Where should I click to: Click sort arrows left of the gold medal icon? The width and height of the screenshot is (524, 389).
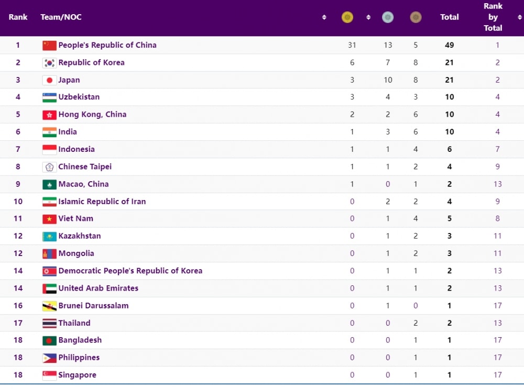tap(324, 17)
